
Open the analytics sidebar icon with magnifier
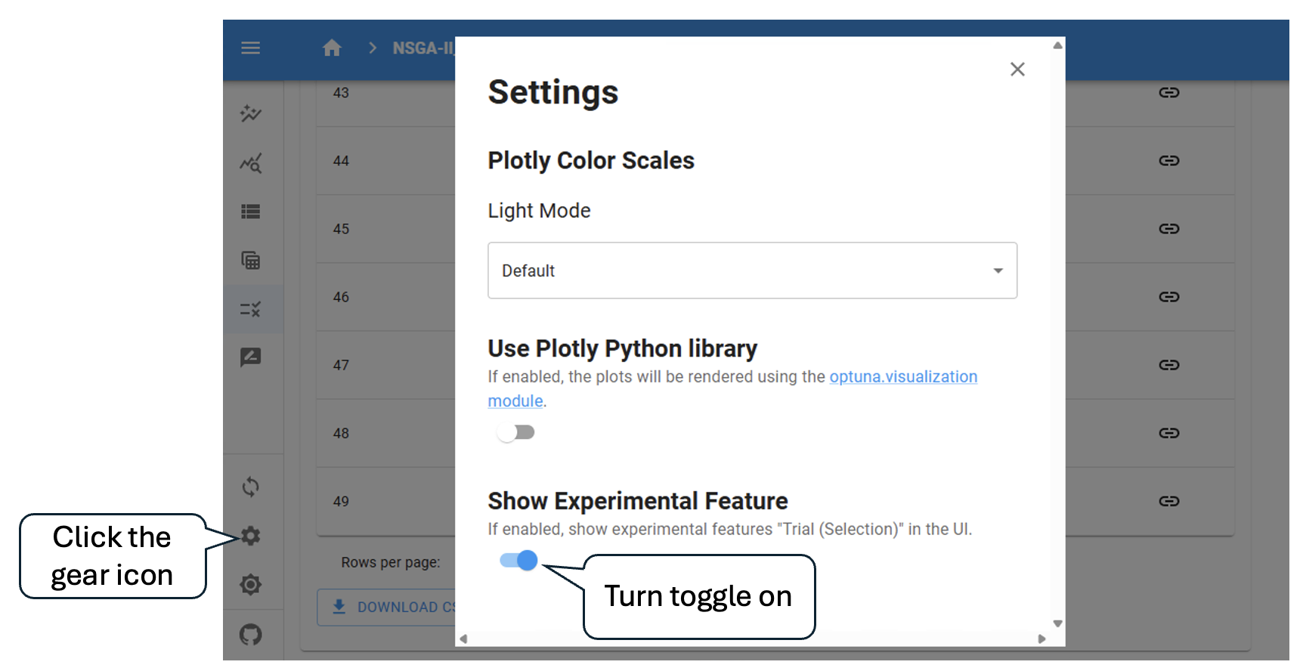(250, 162)
